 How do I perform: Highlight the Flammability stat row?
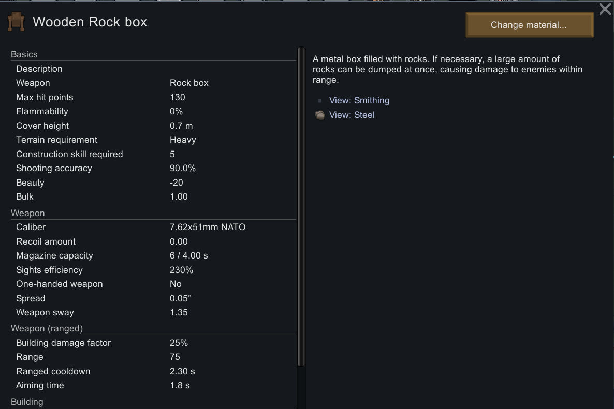(153, 111)
